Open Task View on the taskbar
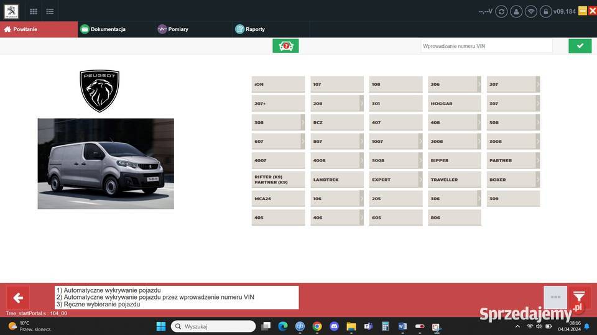The width and height of the screenshot is (597, 335). [x=266, y=326]
